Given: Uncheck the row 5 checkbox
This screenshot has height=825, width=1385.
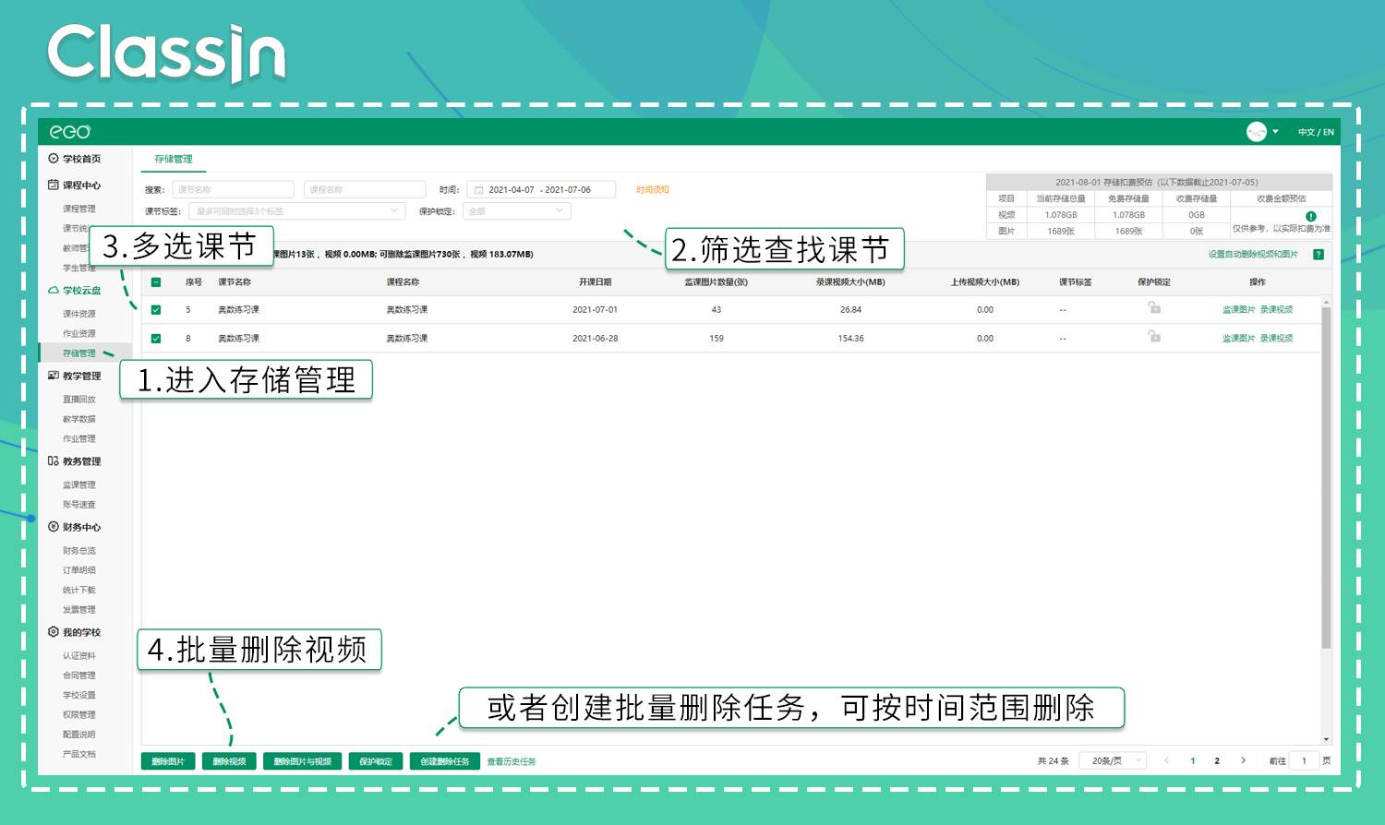Looking at the screenshot, I should point(156,310).
